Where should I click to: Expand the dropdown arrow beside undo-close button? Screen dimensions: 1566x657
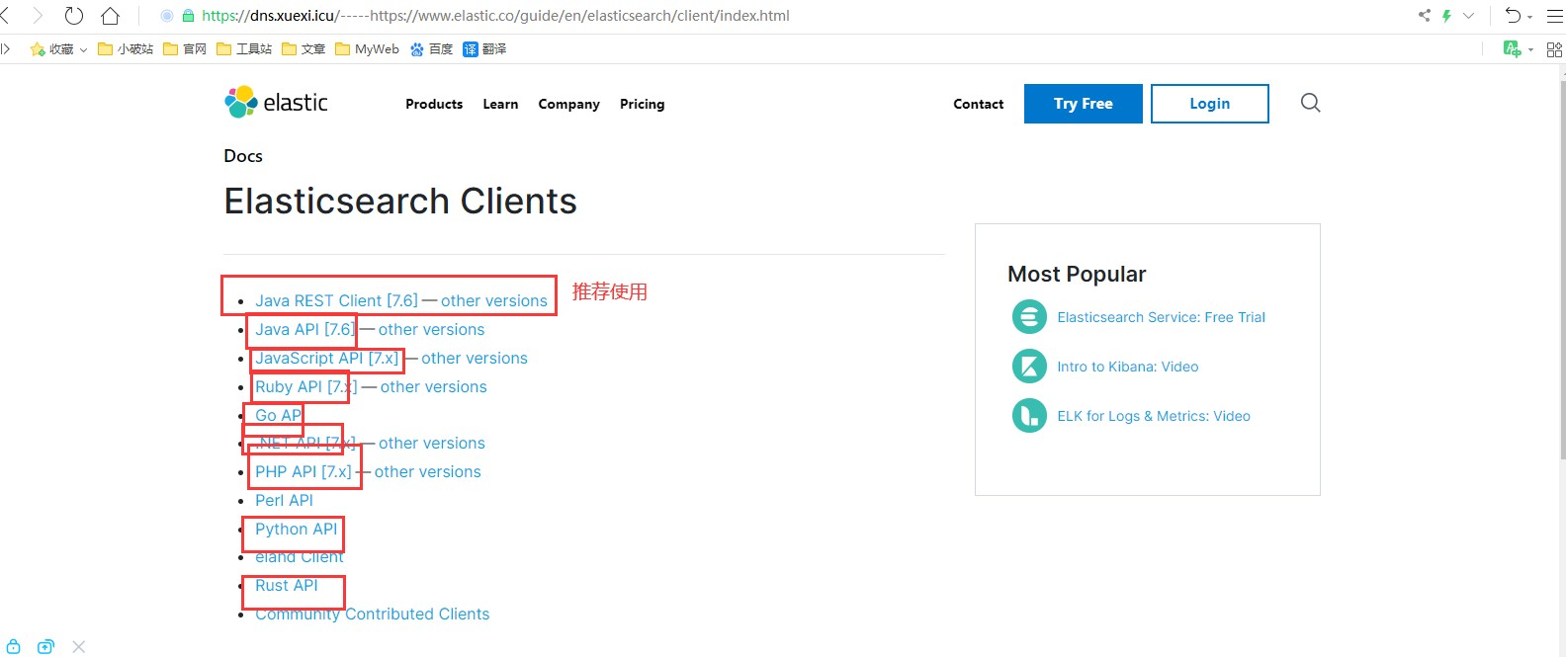click(x=1530, y=17)
